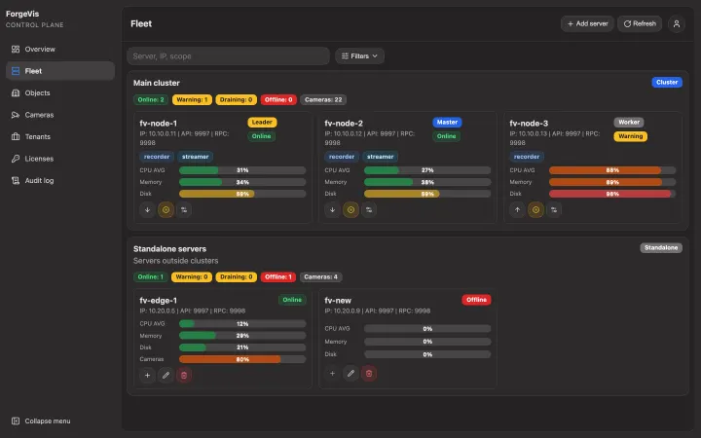Navigate to Tenants

click(x=60, y=137)
